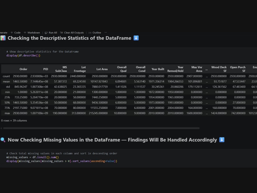Click the count row label
Image resolution: width=257 pixels, height=193 pixels.
[6, 76]
